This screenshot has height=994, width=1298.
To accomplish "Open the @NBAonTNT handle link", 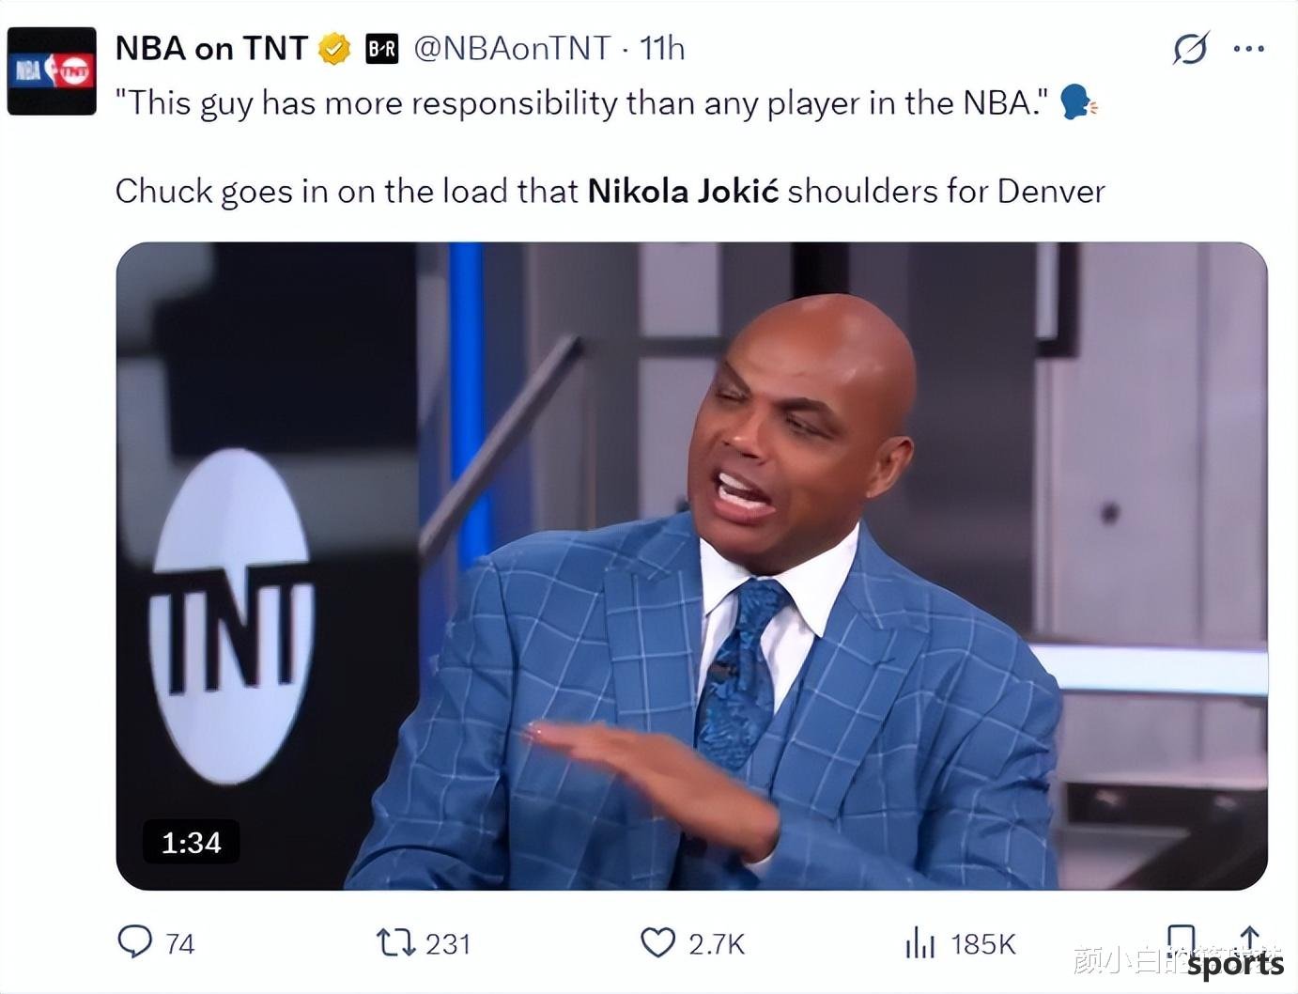I will [x=512, y=48].
